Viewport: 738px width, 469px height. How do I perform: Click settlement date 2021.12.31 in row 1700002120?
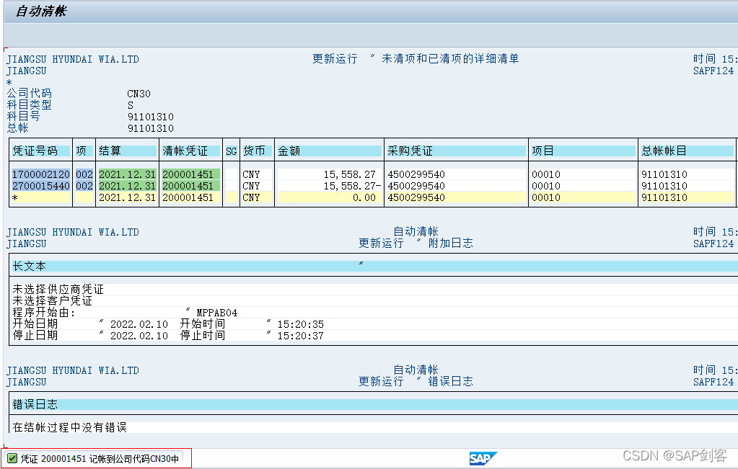coord(127,174)
